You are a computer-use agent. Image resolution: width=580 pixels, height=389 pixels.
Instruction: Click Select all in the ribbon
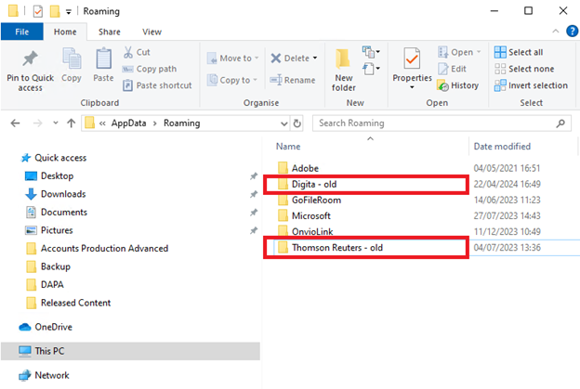524,53
